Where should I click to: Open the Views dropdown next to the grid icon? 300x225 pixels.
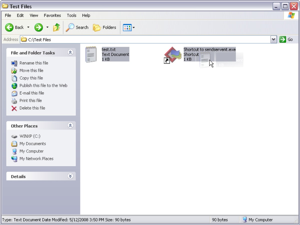point(133,27)
